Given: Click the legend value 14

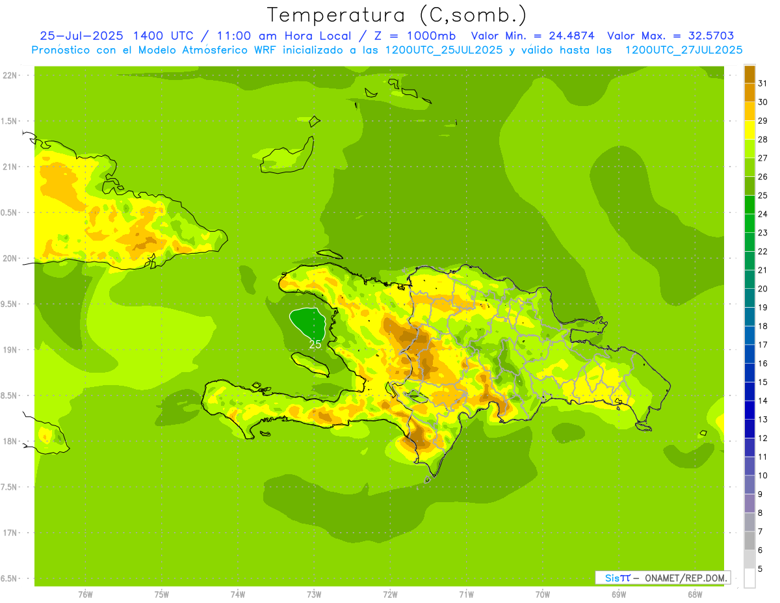Looking at the screenshot, I should (763, 401).
